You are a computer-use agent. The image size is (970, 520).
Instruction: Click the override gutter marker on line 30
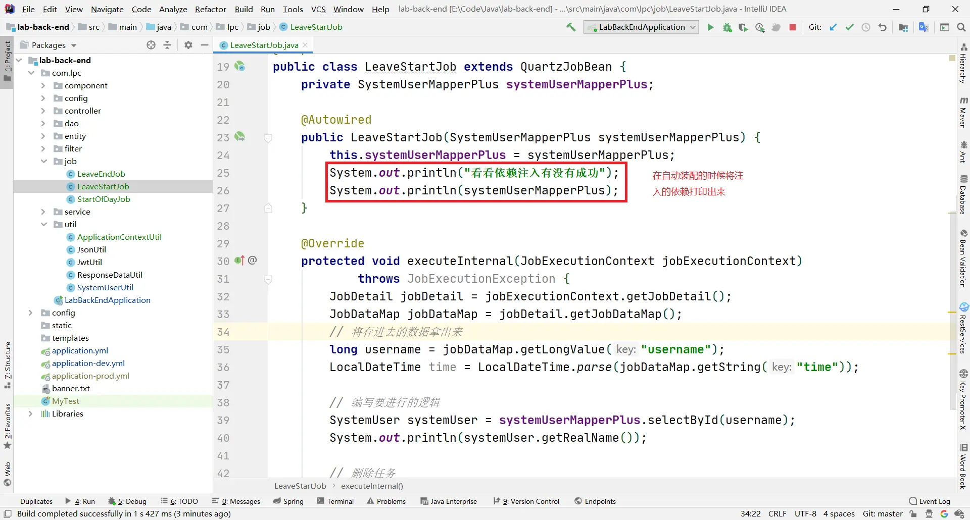pos(239,261)
